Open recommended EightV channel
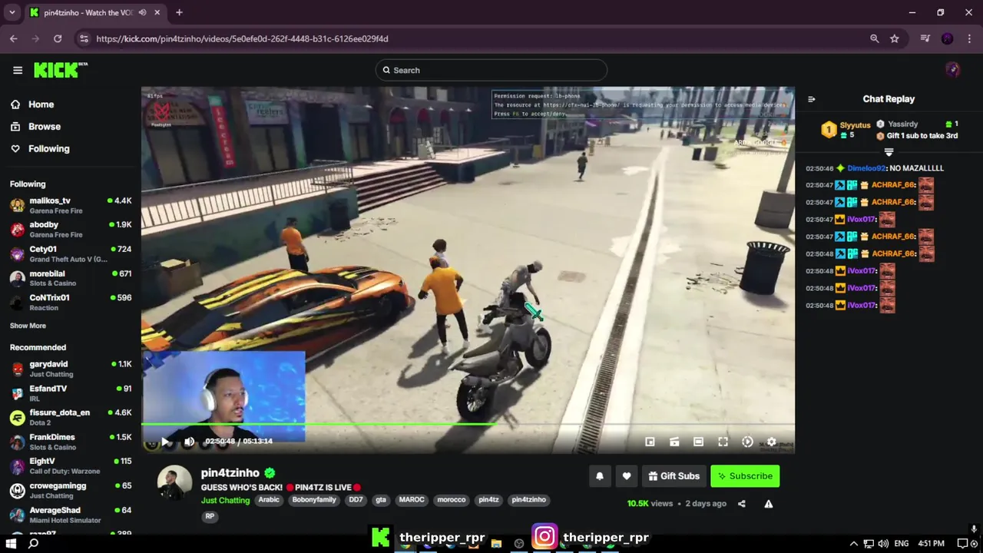This screenshot has width=983, height=553. click(71, 466)
